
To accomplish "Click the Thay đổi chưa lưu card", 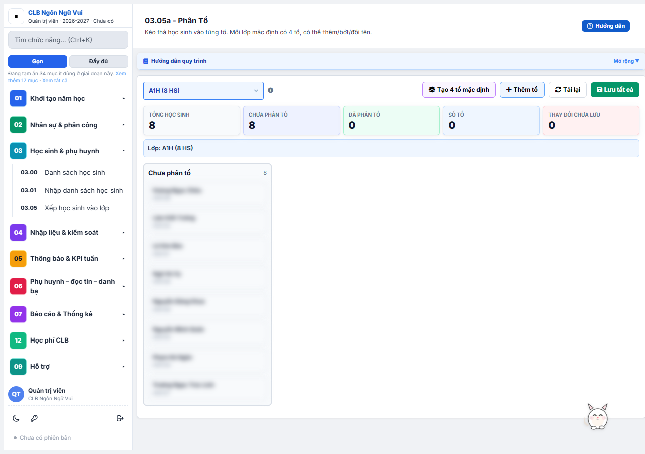I will pos(591,121).
